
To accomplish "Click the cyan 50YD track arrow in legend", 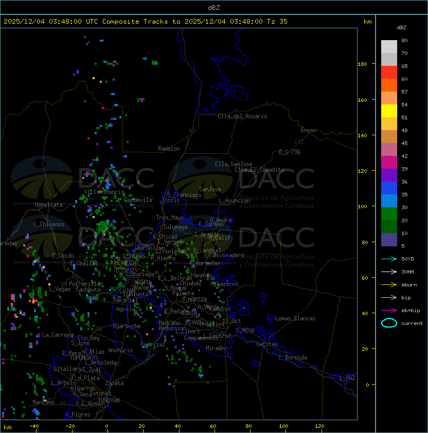I will point(389,259).
